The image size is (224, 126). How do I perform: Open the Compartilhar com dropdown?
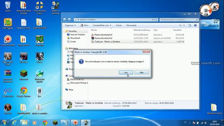tap(102, 25)
